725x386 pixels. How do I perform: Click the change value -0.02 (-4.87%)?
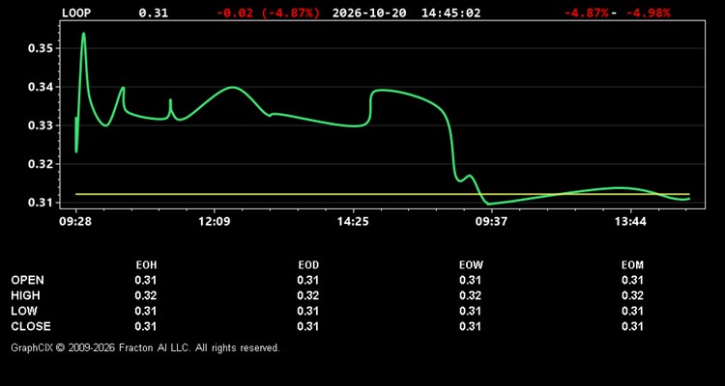[x=268, y=13]
